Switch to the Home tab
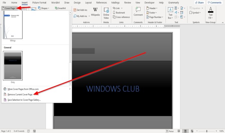This screenshot has width=225, height=133. 14,3
